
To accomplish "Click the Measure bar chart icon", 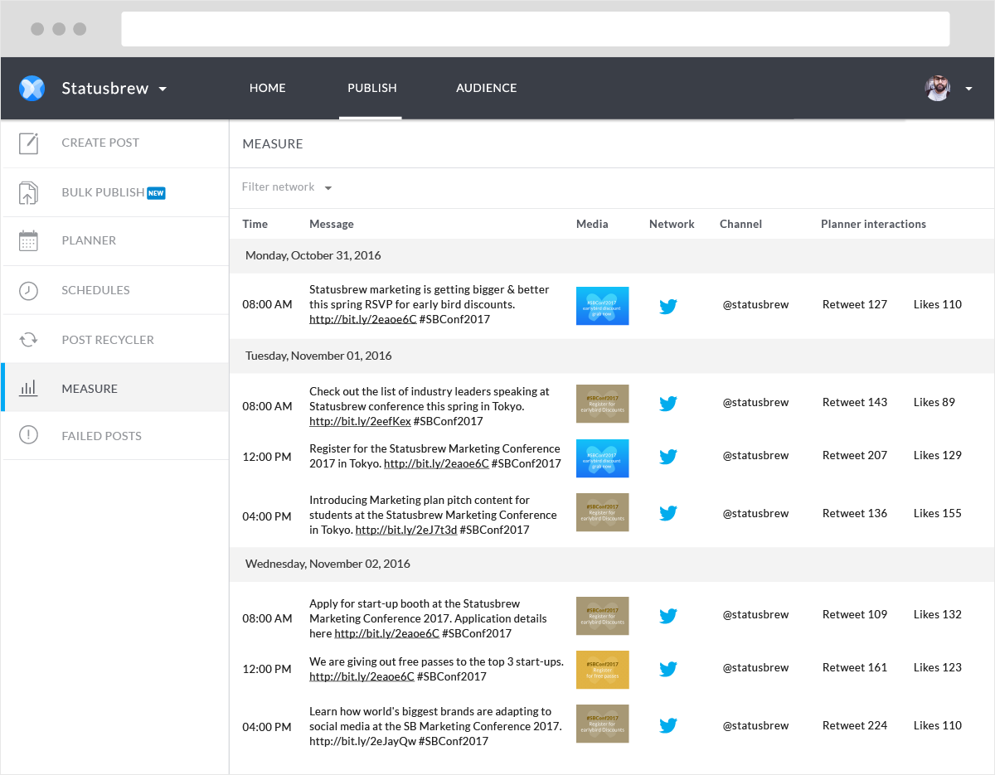I will pos(29,388).
